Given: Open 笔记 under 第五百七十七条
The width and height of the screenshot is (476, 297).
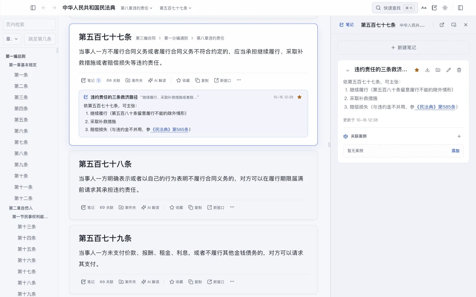Looking at the screenshot, I should tap(91, 81).
